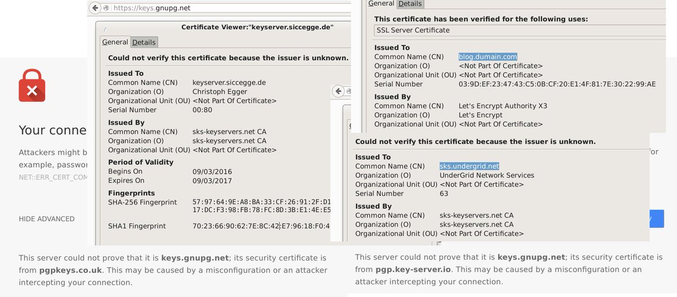Select General tab in blog.dumain.com certificate window
Screen dimensions: 677x297
(381, 3)
